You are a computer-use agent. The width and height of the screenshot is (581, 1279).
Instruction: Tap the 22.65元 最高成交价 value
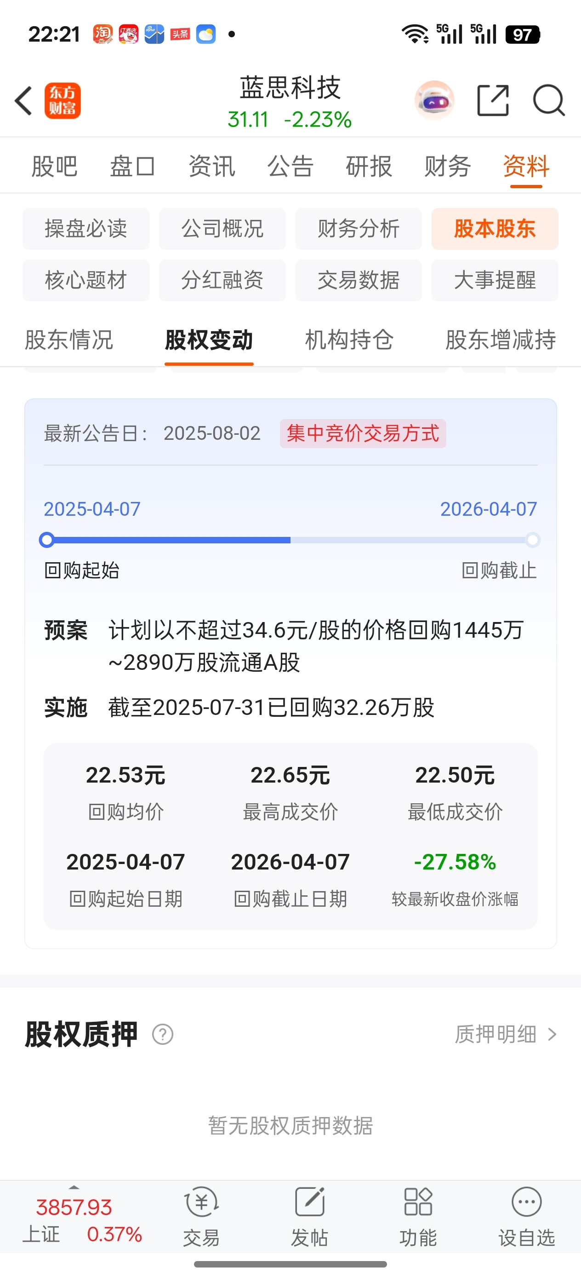point(290,775)
